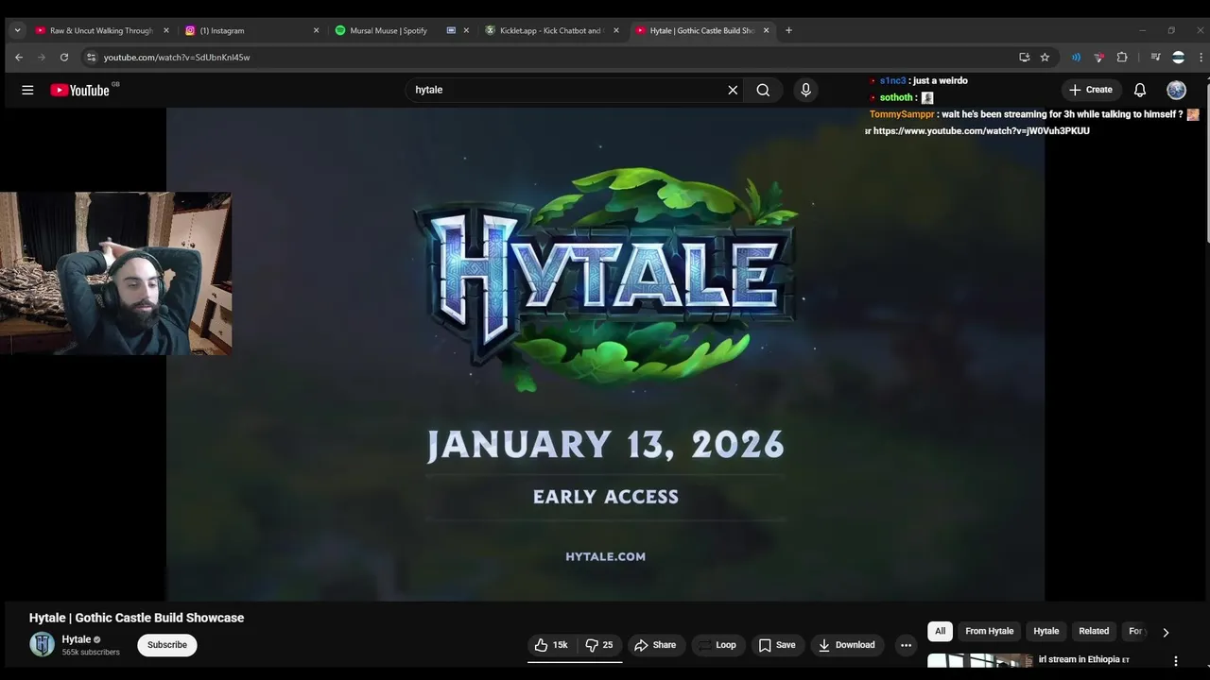The image size is (1210, 680).
Task: Click the '565k subscribers' text
Action: click(91, 653)
